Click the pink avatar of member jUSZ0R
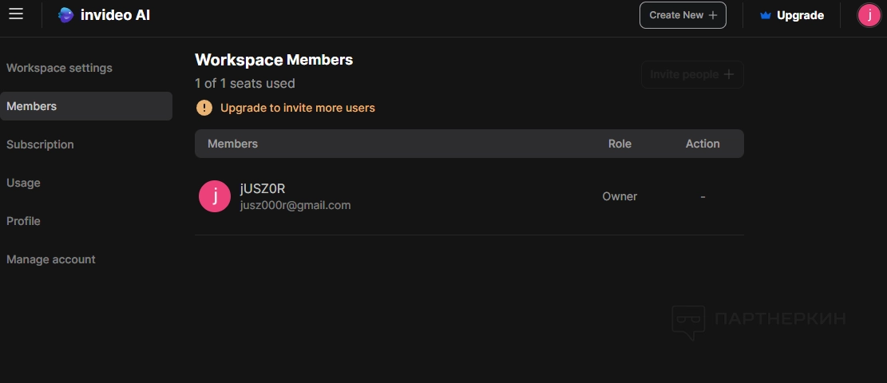 point(215,196)
